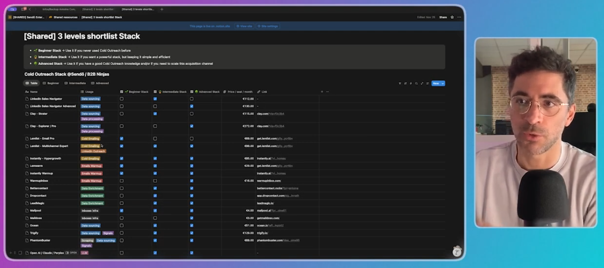The width and height of the screenshot is (604, 268).
Task: Uncheck Beginner Stack for Lemlist - Email Pro
Action: [x=121, y=138]
